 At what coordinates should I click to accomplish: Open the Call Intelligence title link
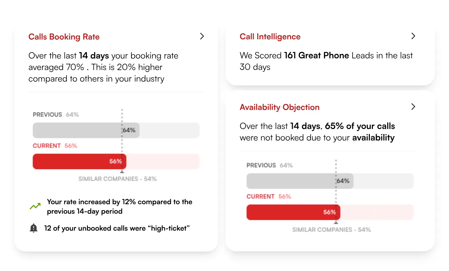270,37
